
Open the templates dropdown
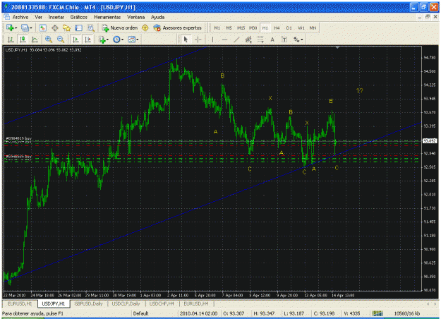133,40
